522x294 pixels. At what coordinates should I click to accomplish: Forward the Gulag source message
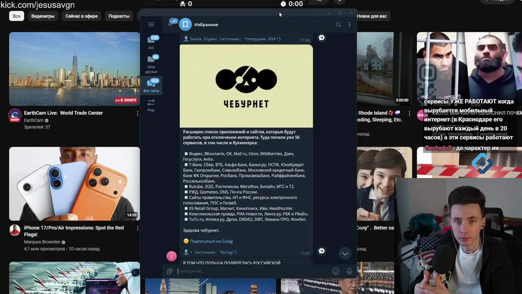click(322, 251)
